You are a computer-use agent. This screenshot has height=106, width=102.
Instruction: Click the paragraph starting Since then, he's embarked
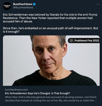[50, 30]
